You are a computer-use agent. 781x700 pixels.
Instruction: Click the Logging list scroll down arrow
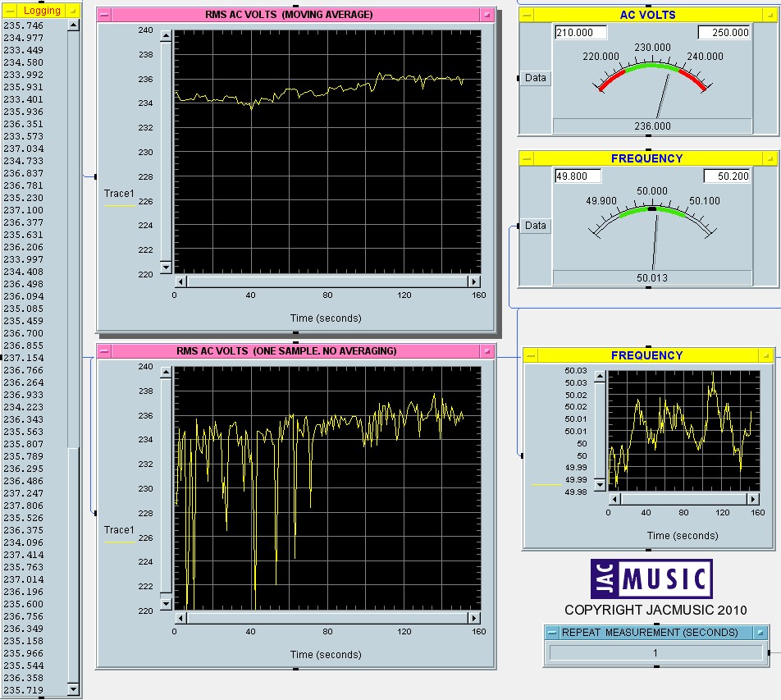(73, 689)
